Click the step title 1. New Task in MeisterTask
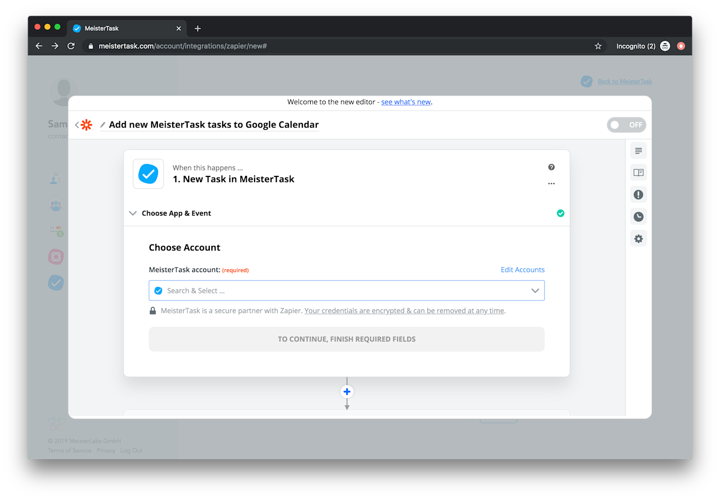Viewport: 720px width, 499px height. 233,179
